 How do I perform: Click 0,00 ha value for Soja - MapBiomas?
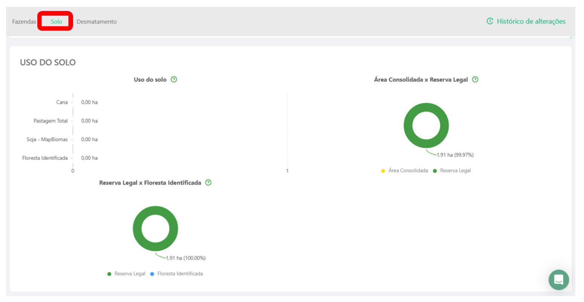point(89,140)
